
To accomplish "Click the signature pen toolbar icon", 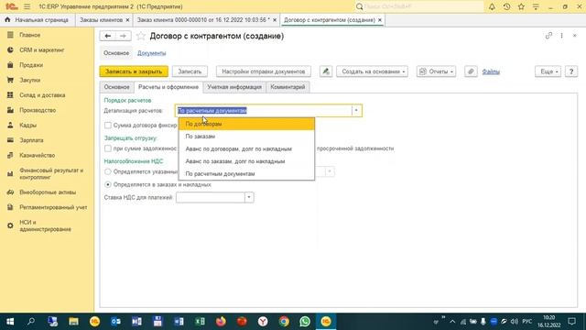I will [326, 71].
